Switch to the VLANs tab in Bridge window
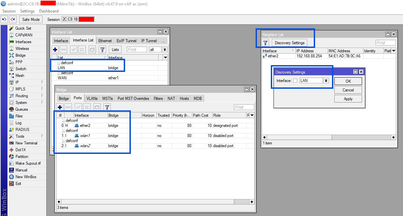This screenshot has height=216, width=403. pos(92,99)
